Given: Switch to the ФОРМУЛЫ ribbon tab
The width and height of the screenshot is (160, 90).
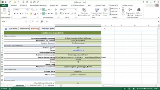Looking at the screenshot, I should point(54,5).
